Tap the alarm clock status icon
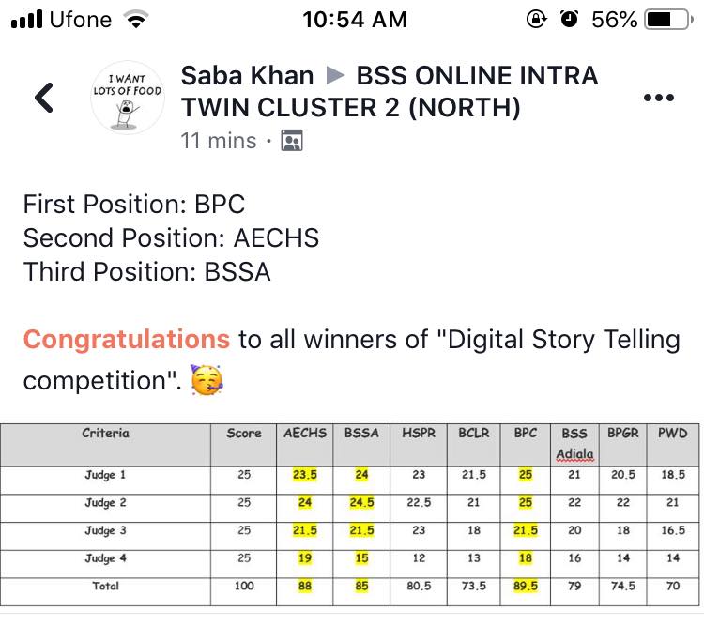The height and width of the screenshot is (626, 704). 570,20
